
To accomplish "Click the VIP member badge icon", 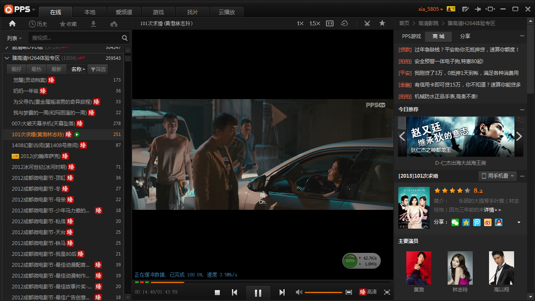I will [x=451, y=9].
